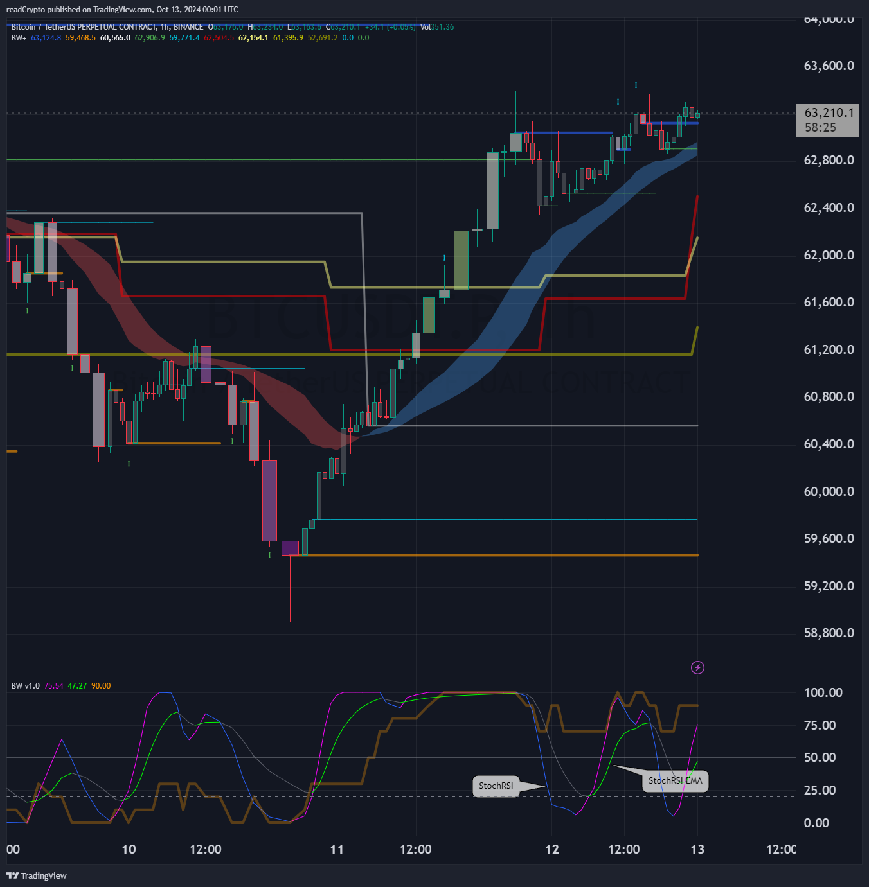Image resolution: width=869 pixels, height=887 pixels.
Task: Click the 63,600.0 price axis label
Action: pos(829,66)
